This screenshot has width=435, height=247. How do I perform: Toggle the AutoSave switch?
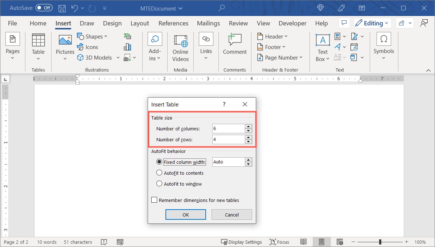tap(44, 8)
